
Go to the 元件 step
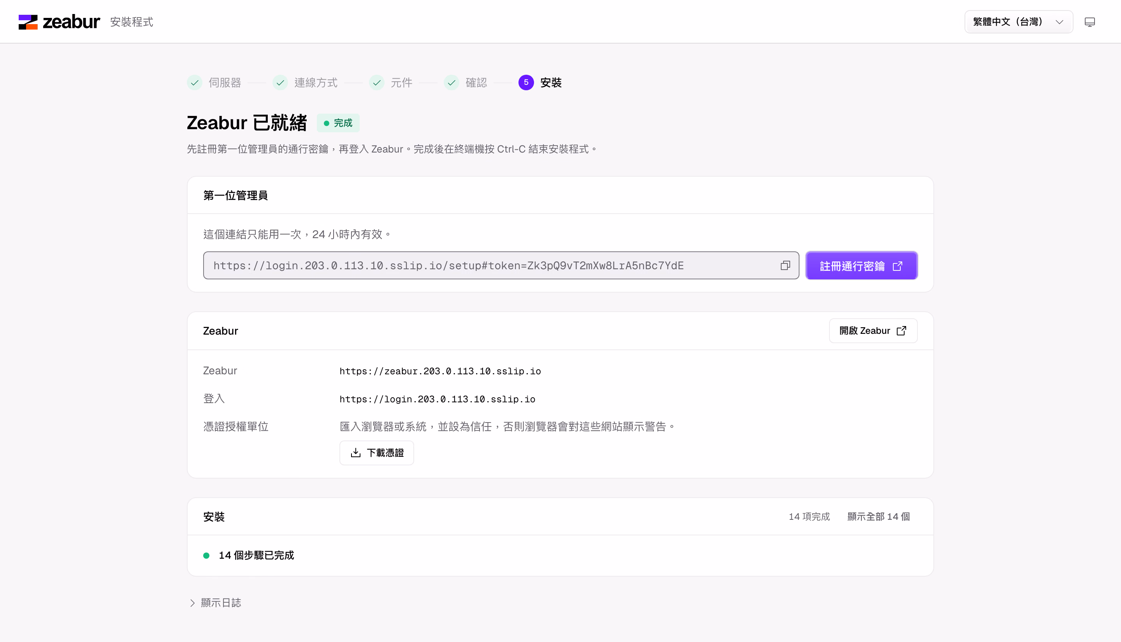(391, 82)
